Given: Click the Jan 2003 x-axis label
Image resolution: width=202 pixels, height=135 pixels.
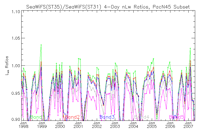Looking at the screenshot, I should click(x=115, y=124).
